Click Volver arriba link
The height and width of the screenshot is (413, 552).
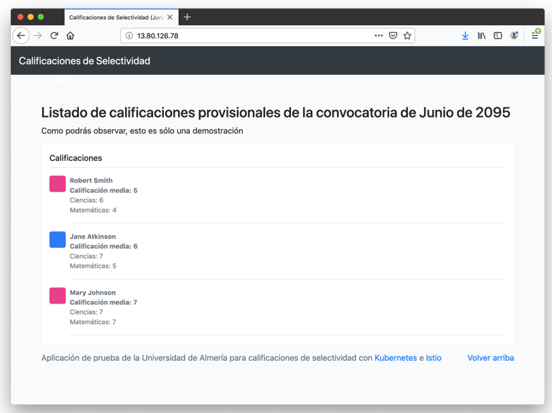[x=491, y=358]
